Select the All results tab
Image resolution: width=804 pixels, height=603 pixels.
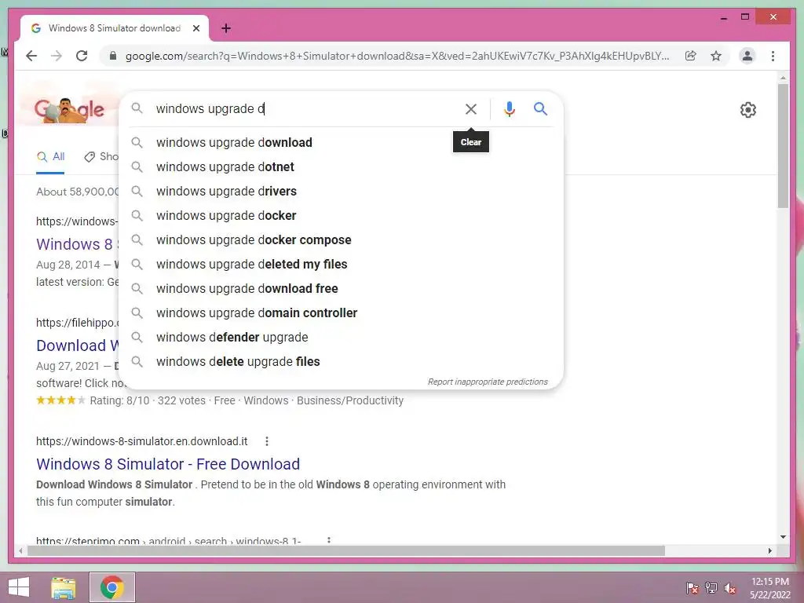pyautogui.click(x=51, y=157)
